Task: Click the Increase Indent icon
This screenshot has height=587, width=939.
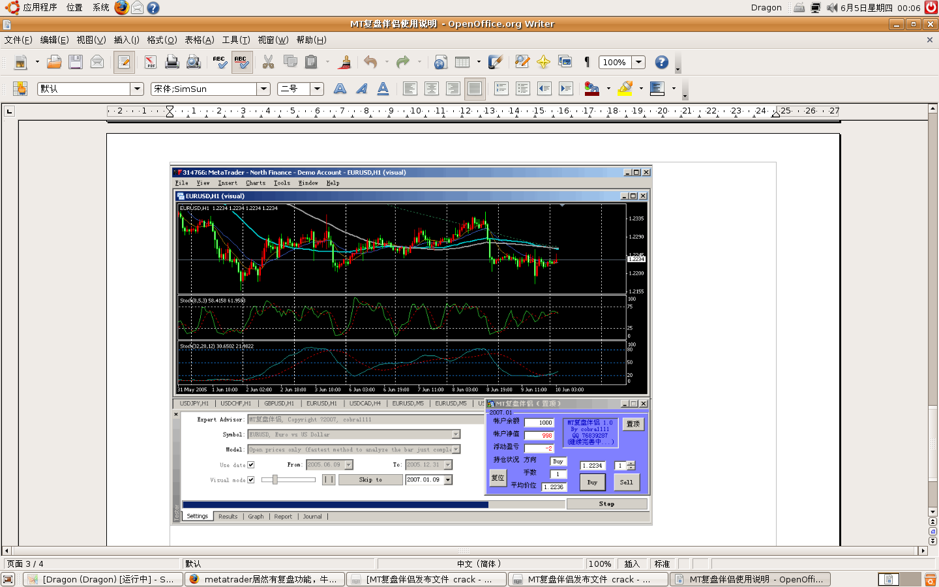Action: click(565, 89)
